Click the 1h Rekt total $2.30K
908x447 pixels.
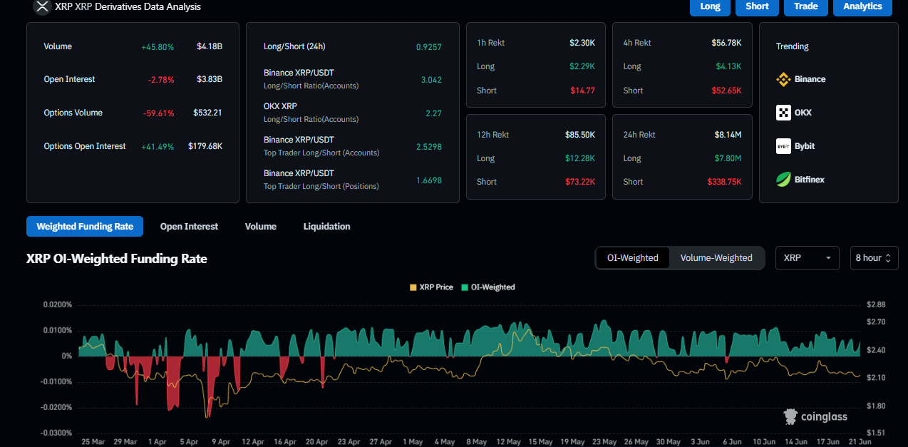coord(582,43)
